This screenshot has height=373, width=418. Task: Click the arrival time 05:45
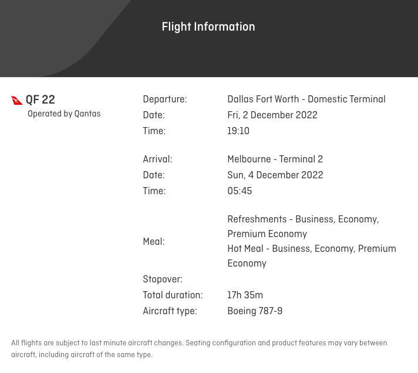pyautogui.click(x=240, y=191)
